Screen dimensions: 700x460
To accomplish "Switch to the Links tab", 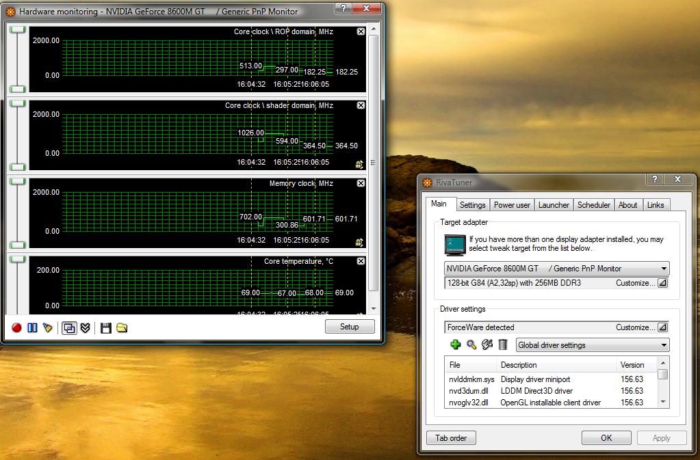I will coord(656,205).
